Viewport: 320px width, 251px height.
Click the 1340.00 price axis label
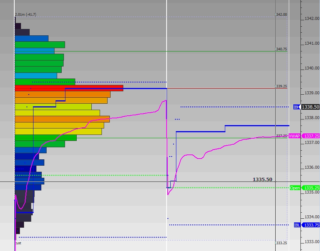[x=312, y=68]
